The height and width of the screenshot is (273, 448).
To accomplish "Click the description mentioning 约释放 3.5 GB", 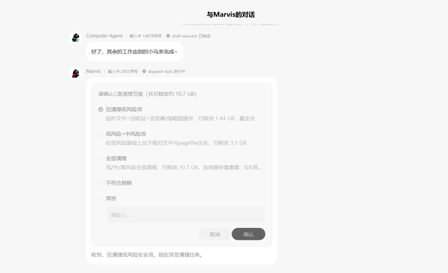I will pos(176,143).
